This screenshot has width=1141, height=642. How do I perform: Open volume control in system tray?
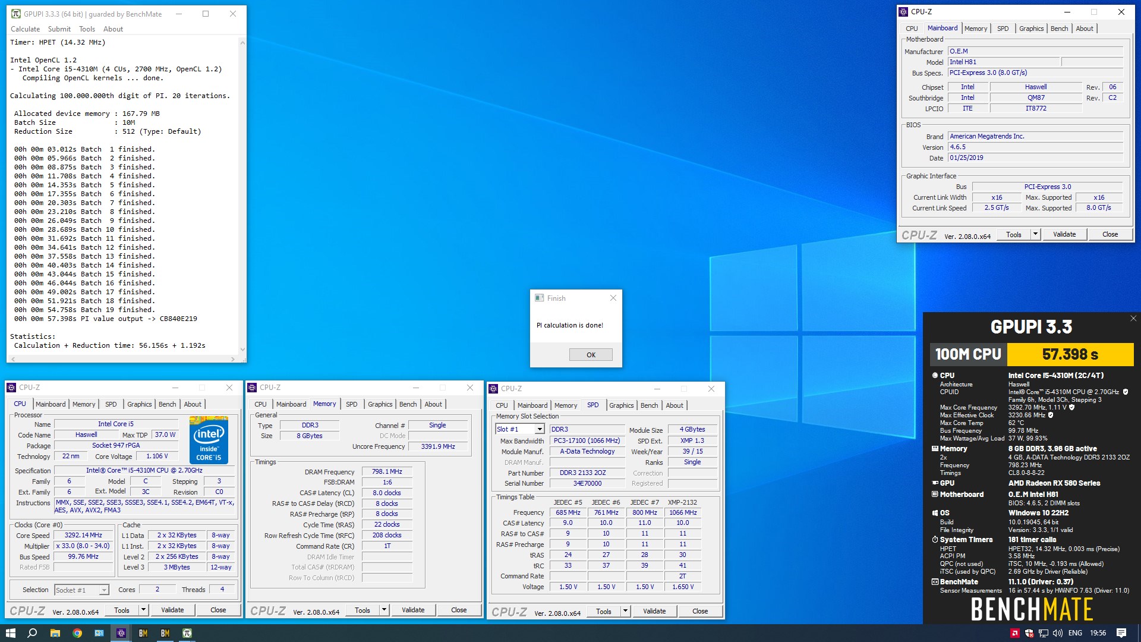point(1058,633)
